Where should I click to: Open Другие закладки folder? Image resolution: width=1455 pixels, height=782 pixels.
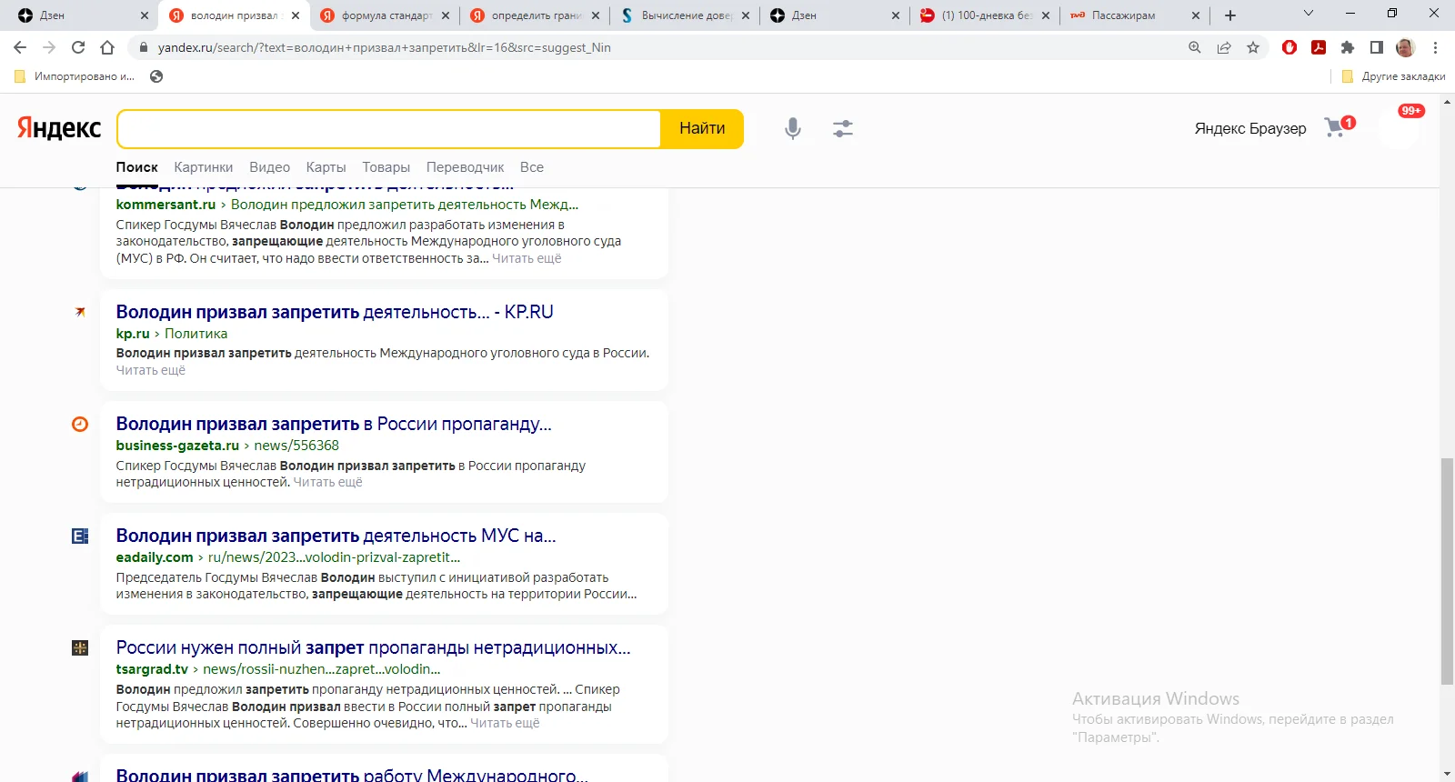(1393, 76)
